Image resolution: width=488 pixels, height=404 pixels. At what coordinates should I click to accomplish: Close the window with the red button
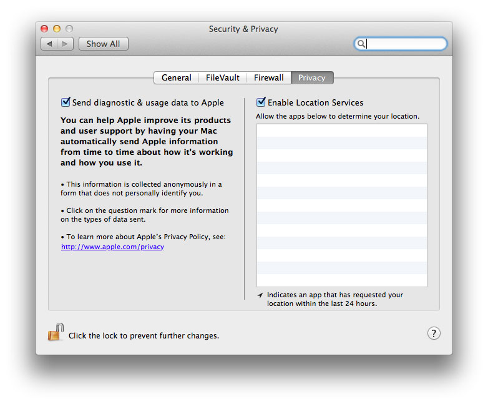coord(44,29)
